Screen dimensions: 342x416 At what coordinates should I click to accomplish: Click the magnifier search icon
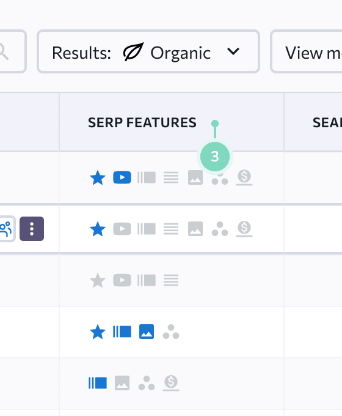(3, 52)
